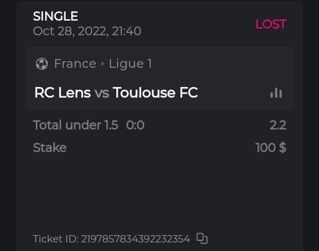Click the vs text between teams
319x251 pixels.
(x=102, y=93)
